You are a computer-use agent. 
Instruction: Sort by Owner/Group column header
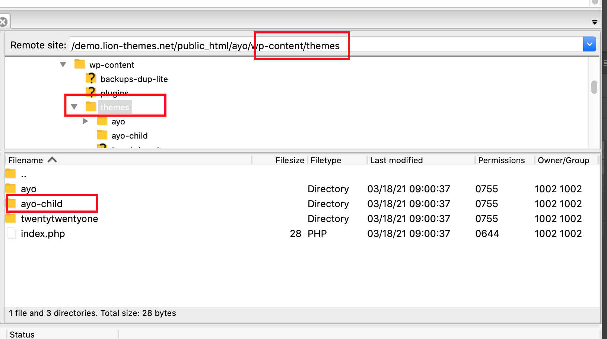point(563,160)
